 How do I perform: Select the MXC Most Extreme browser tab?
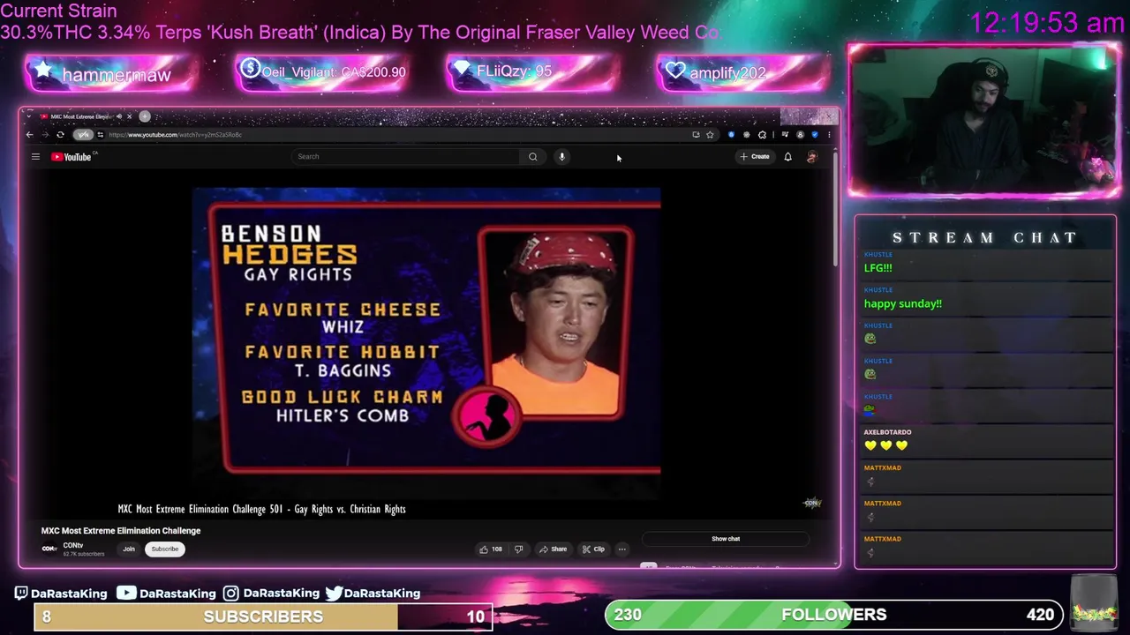[81, 116]
